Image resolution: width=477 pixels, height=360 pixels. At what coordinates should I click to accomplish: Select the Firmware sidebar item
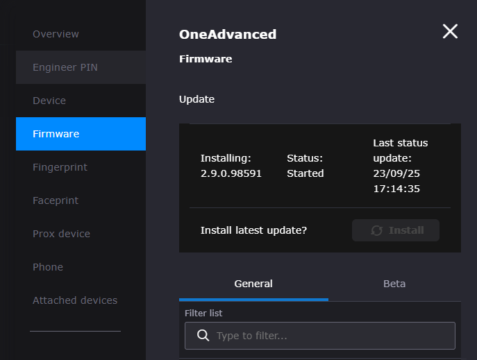click(x=56, y=134)
